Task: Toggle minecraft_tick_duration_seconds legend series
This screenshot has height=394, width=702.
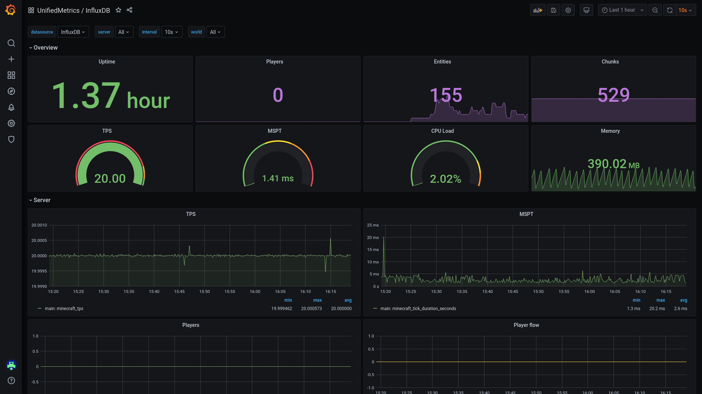Action: pos(418,309)
